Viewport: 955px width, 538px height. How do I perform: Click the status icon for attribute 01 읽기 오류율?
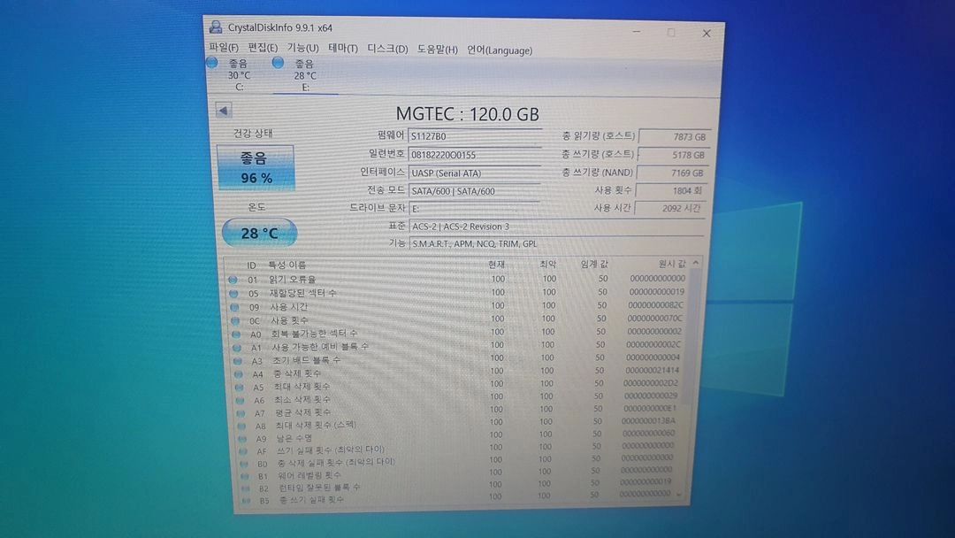pyautogui.click(x=233, y=280)
